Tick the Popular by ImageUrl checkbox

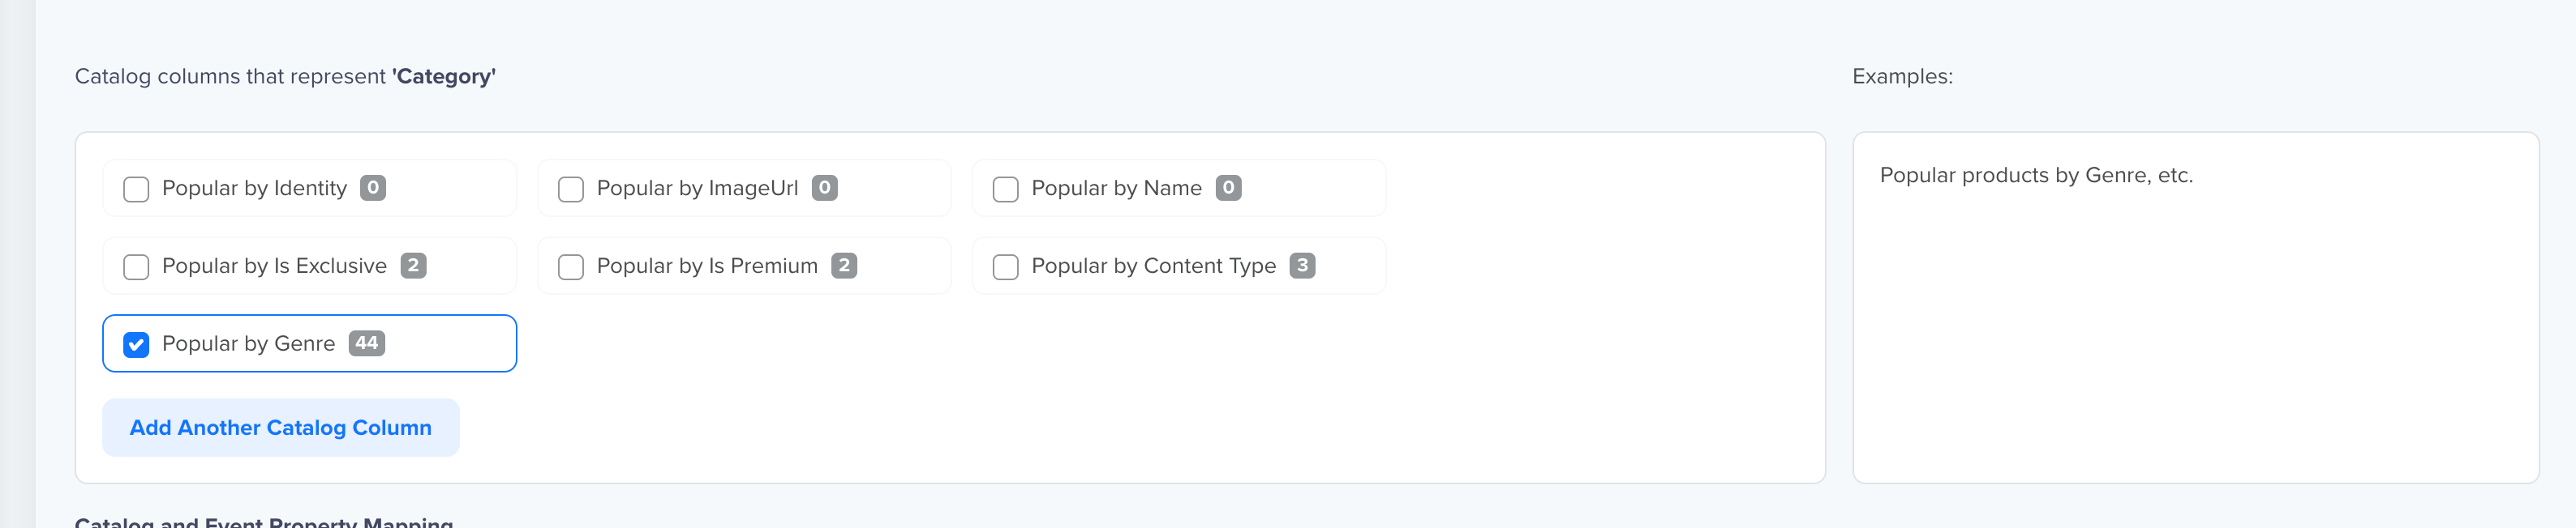coord(571,189)
